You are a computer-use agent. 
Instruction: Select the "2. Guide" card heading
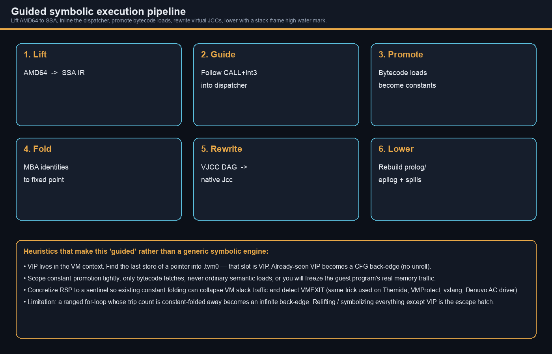coord(218,55)
